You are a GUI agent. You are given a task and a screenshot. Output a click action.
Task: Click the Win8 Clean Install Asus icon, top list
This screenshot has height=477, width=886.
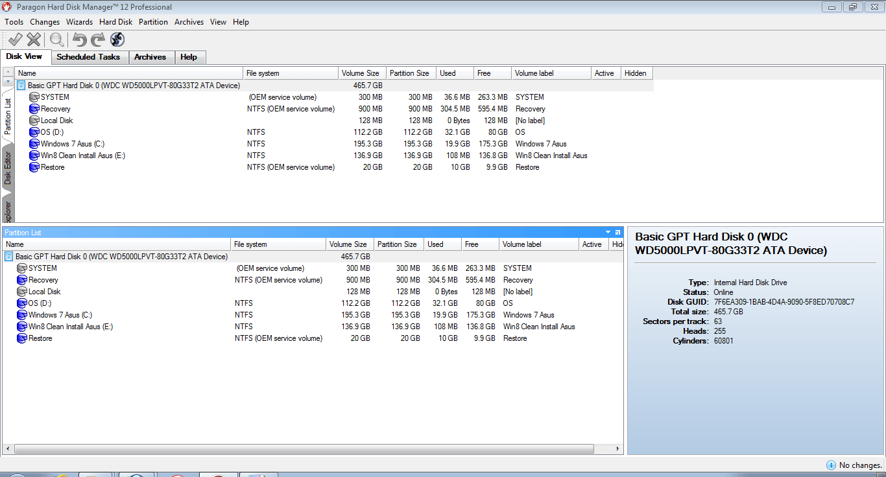(34, 156)
